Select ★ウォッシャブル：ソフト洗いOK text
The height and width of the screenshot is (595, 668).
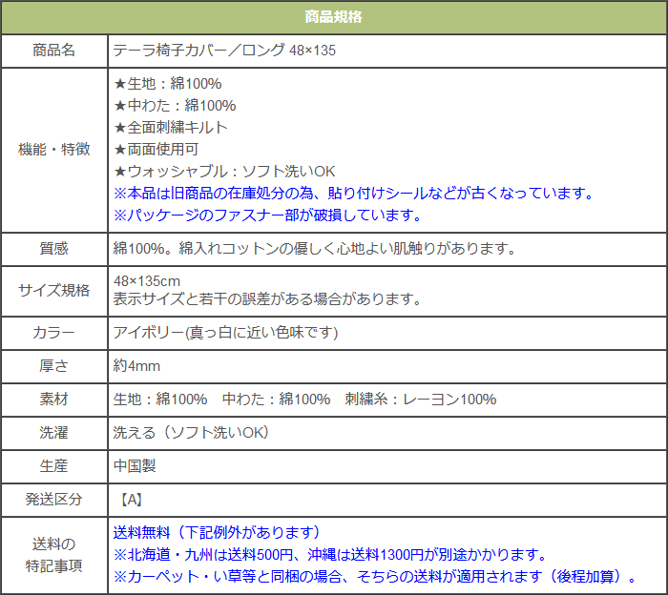[224, 171]
